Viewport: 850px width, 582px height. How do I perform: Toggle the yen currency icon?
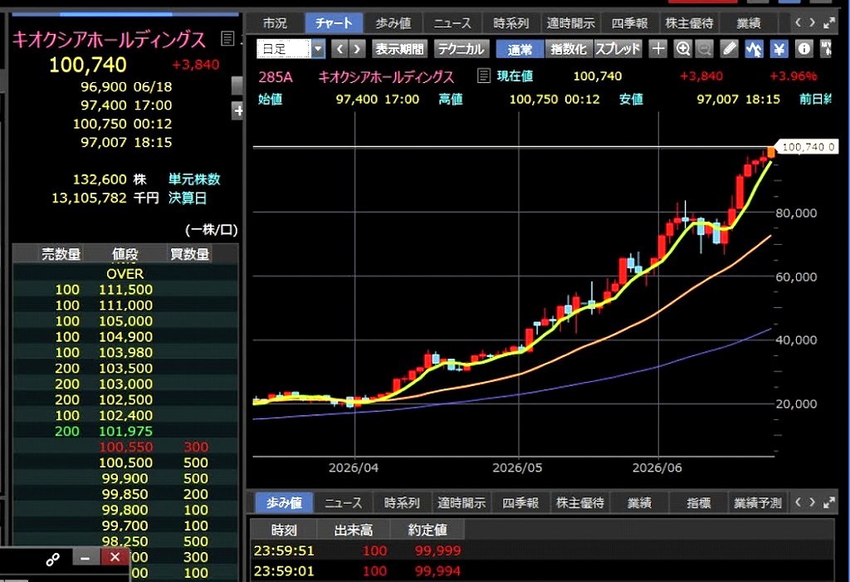click(x=779, y=49)
